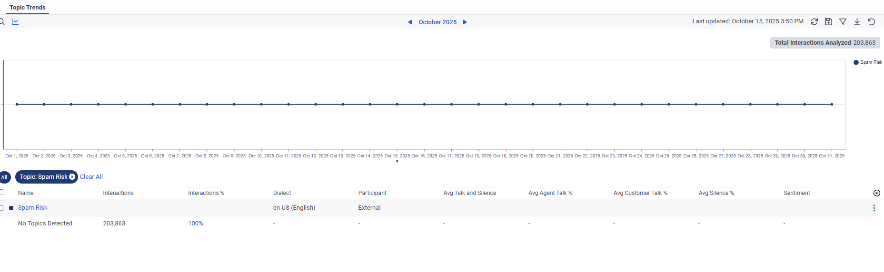Open the October 2025 date picker
The width and height of the screenshot is (884, 272).
pyautogui.click(x=437, y=22)
